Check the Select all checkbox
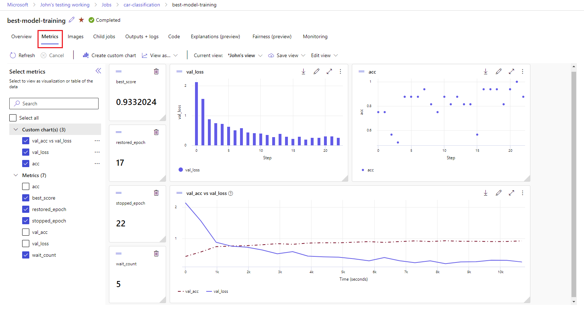584x311 pixels. (13, 118)
